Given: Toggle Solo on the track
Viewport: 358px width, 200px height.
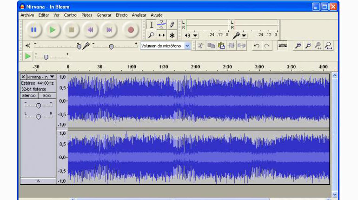Looking at the screenshot, I should coord(46,95).
